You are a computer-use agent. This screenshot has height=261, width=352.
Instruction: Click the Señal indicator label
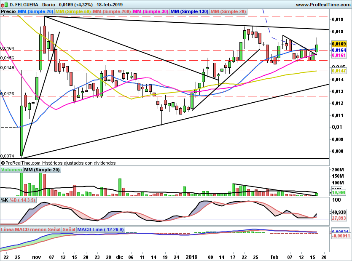coord(69,229)
